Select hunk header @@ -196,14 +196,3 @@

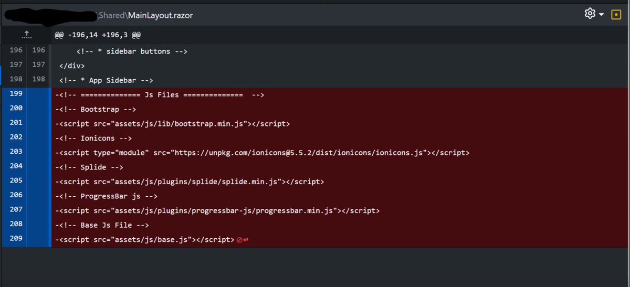pyautogui.click(x=98, y=35)
